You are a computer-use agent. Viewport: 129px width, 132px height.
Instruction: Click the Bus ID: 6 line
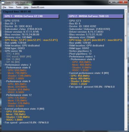[x=74, y=23]
